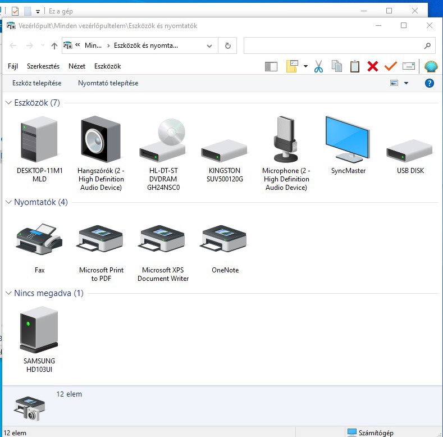Screen dimensions: 443x437
Task: Select the OneNote printer
Action: tap(225, 249)
